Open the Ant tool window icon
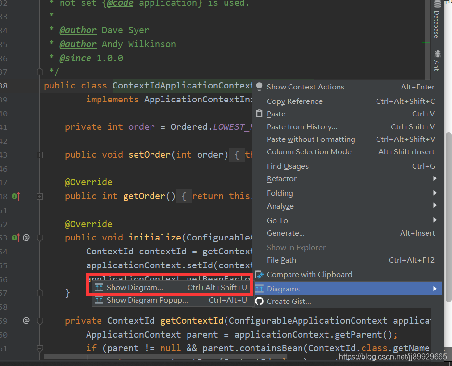This screenshot has width=452, height=366. coord(437,54)
